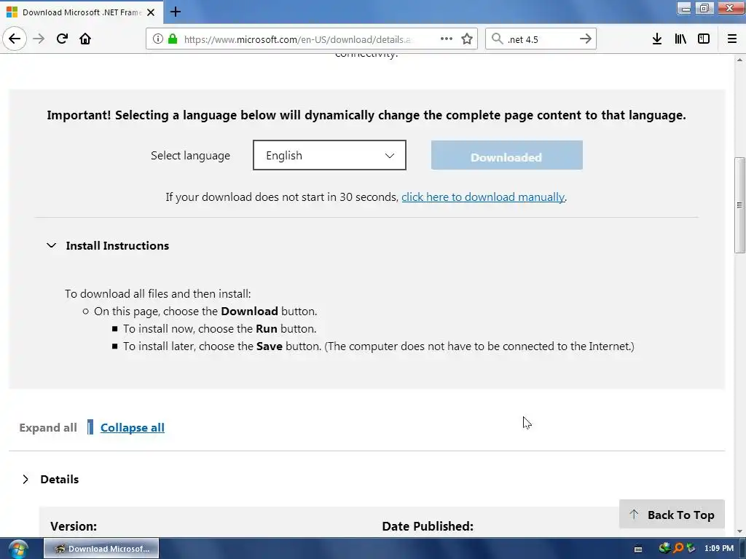Click the search magnifier icon
This screenshot has height=559, width=746.
point(497,39)
